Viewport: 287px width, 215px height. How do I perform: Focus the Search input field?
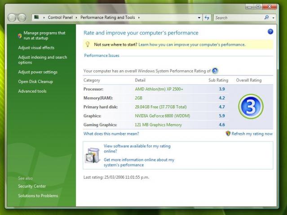[x=239, y=18]
